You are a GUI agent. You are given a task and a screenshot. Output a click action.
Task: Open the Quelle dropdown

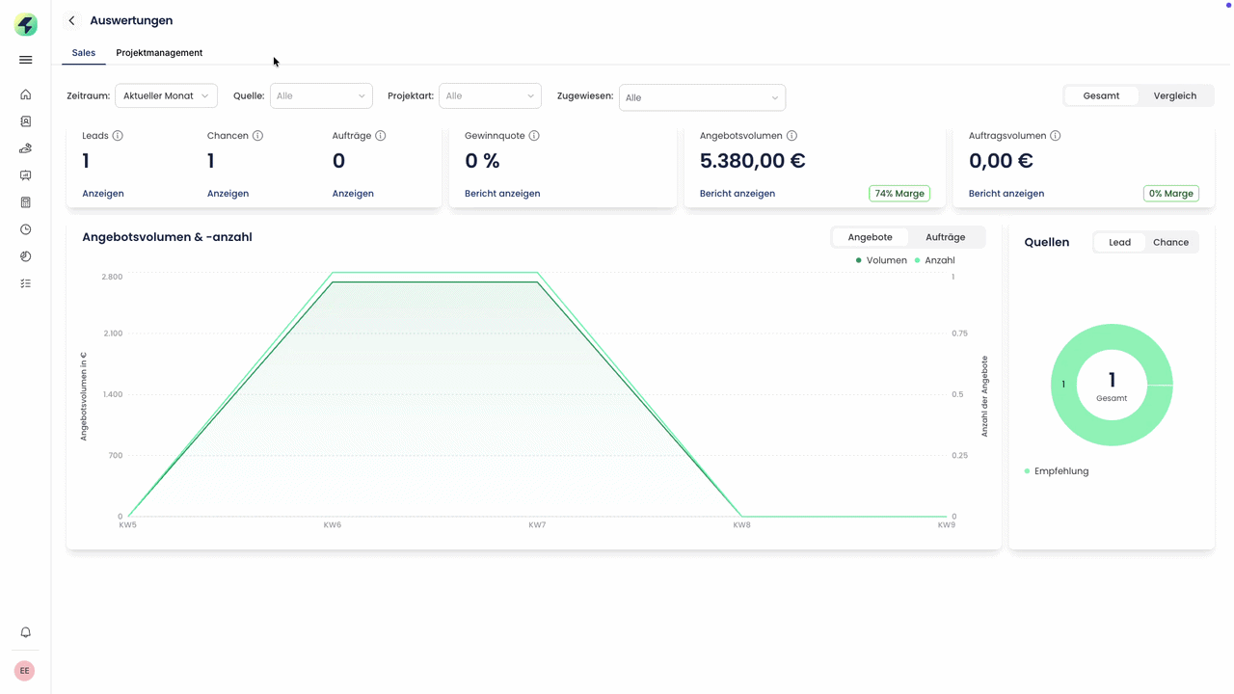pos(321,96)
